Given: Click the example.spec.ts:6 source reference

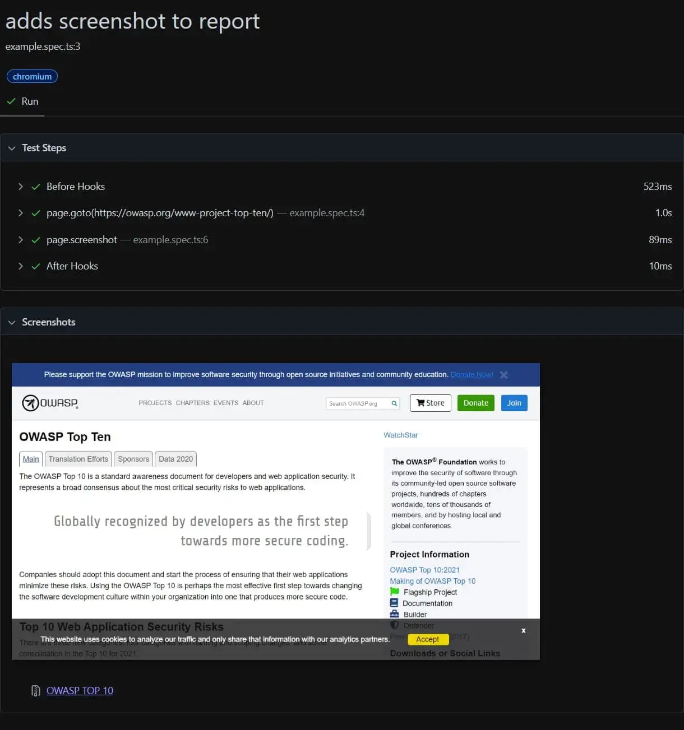Looking at the screenshot, I should (x=170, y=240).
